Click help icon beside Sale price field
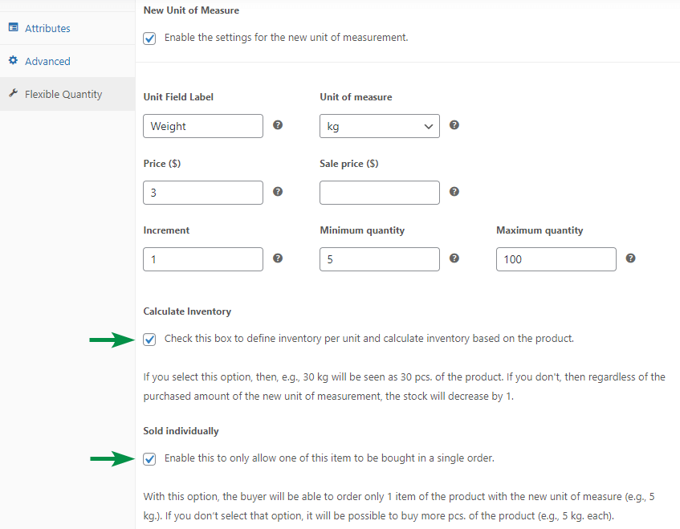 click(x=454, y=192)
